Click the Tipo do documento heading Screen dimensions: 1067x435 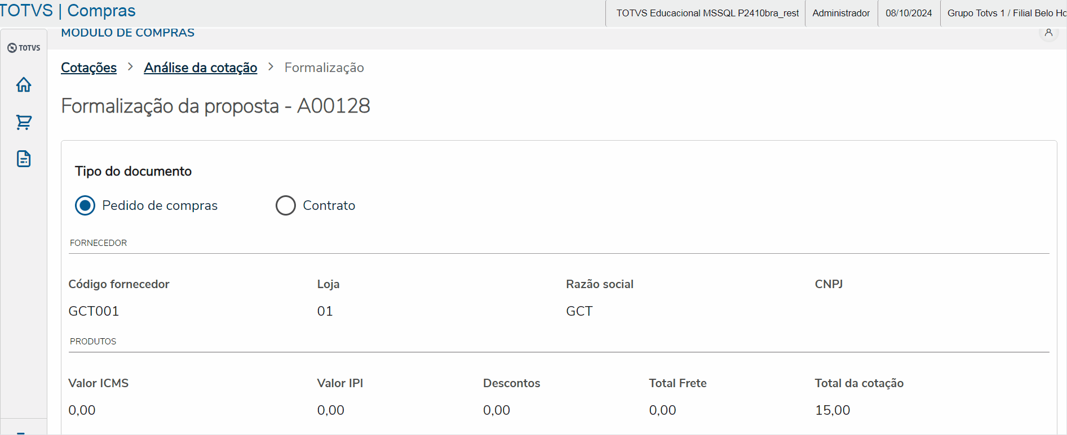134,171
